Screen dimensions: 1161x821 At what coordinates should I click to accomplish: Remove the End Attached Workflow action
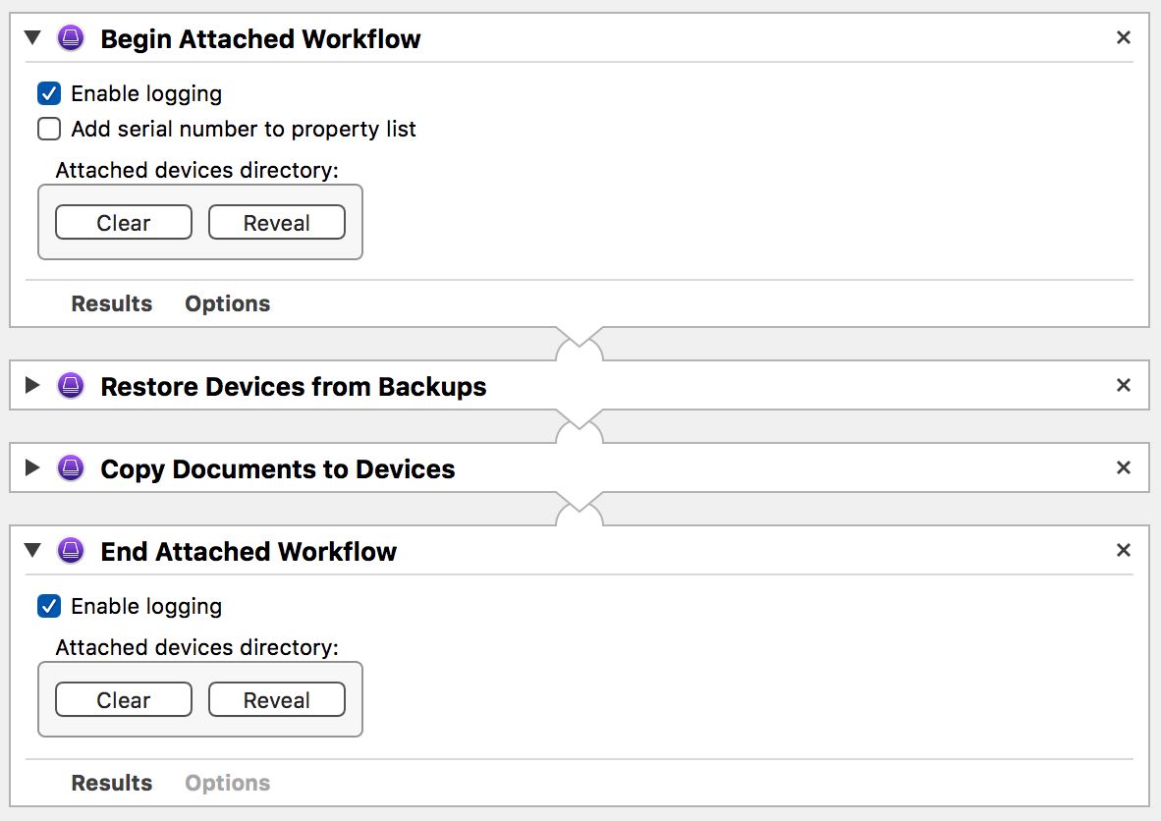[1124, 550]
